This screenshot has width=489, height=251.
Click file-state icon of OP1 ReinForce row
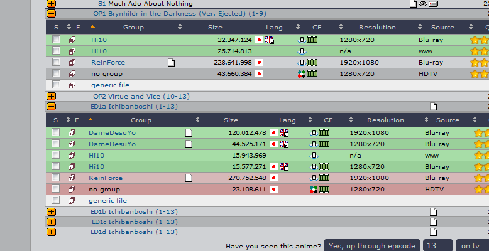coord(72,63)
